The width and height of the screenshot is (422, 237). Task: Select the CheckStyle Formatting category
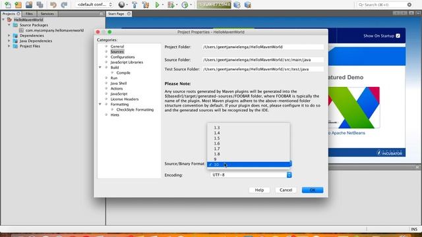tap(135, 110)
